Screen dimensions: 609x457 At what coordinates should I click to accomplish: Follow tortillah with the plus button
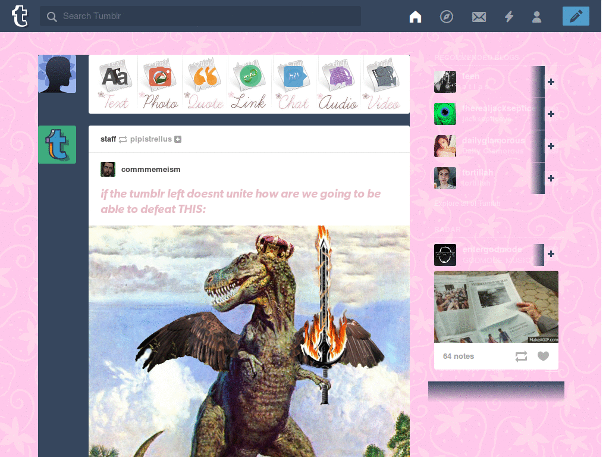[x=551, y=179]
